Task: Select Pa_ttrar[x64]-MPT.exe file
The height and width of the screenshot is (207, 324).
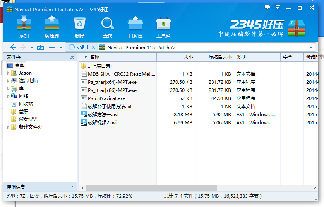Action: tap(199, 82)
